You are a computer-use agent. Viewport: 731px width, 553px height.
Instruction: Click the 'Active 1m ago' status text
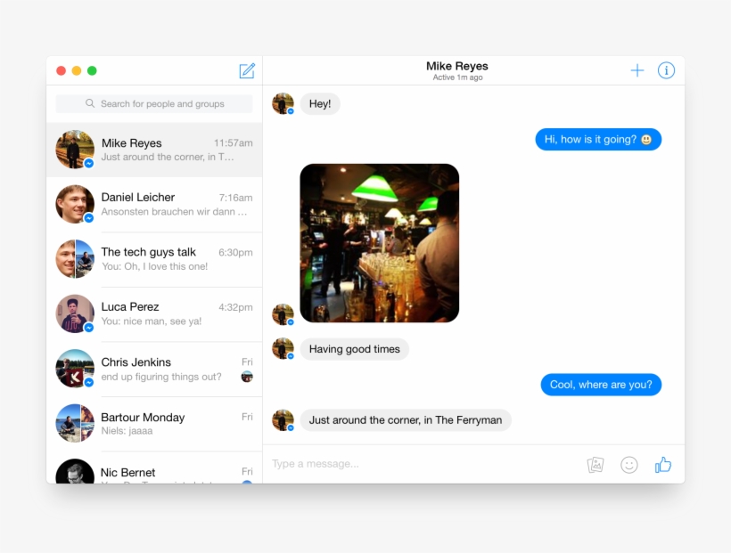(x=457, y=77)
